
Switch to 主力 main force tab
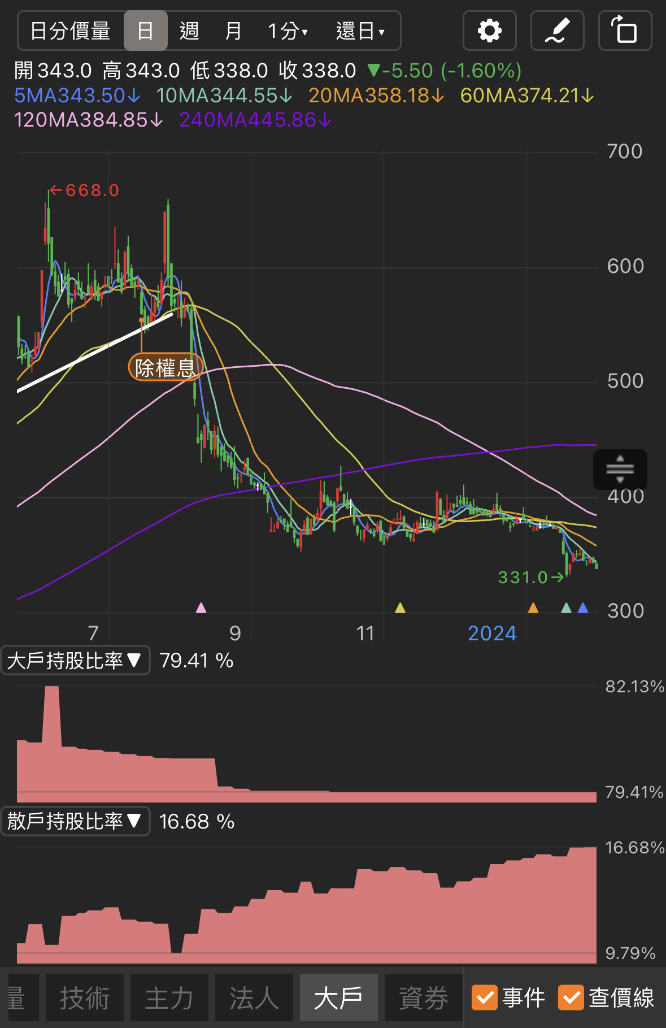169,997
